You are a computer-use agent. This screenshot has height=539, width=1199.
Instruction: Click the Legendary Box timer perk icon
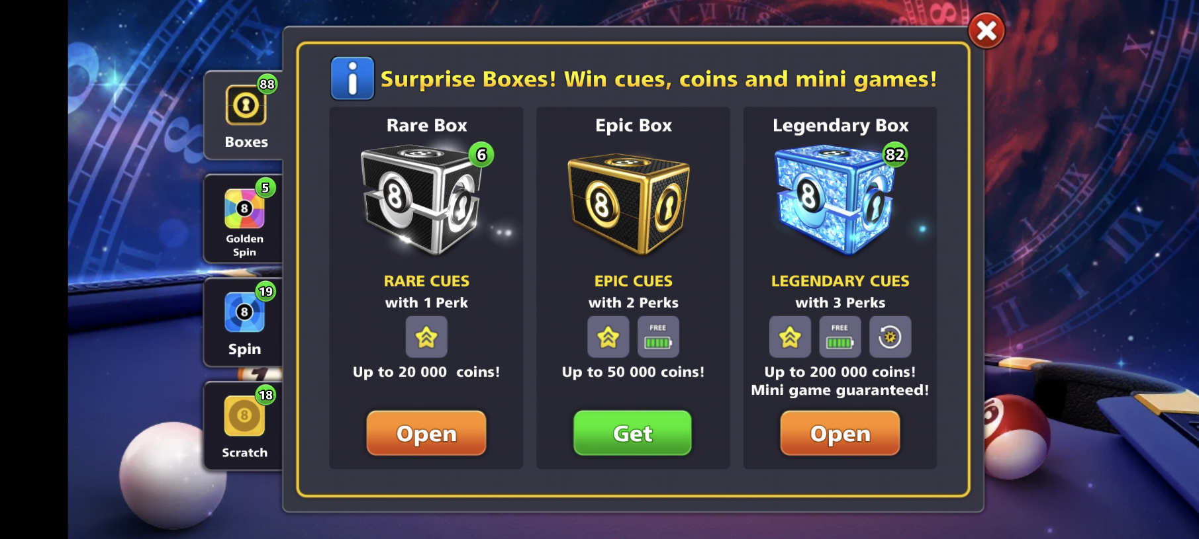890,337
